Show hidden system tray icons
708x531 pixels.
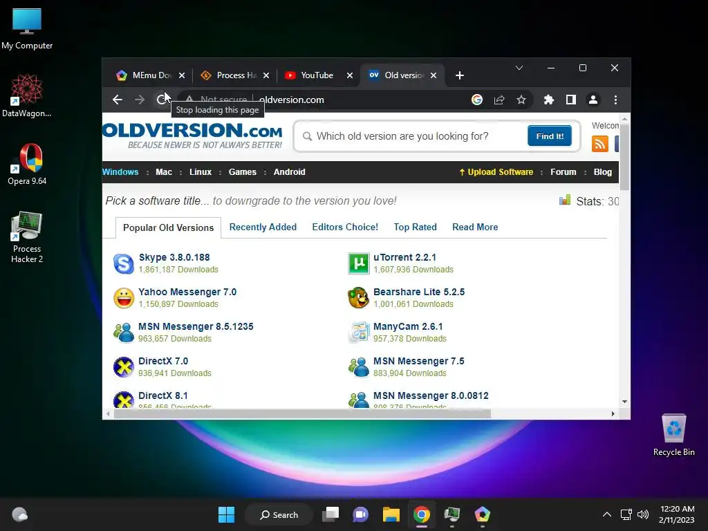click(x=607, y=514)
